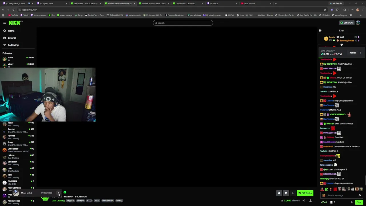Click the English stream tag

(70, 201)
